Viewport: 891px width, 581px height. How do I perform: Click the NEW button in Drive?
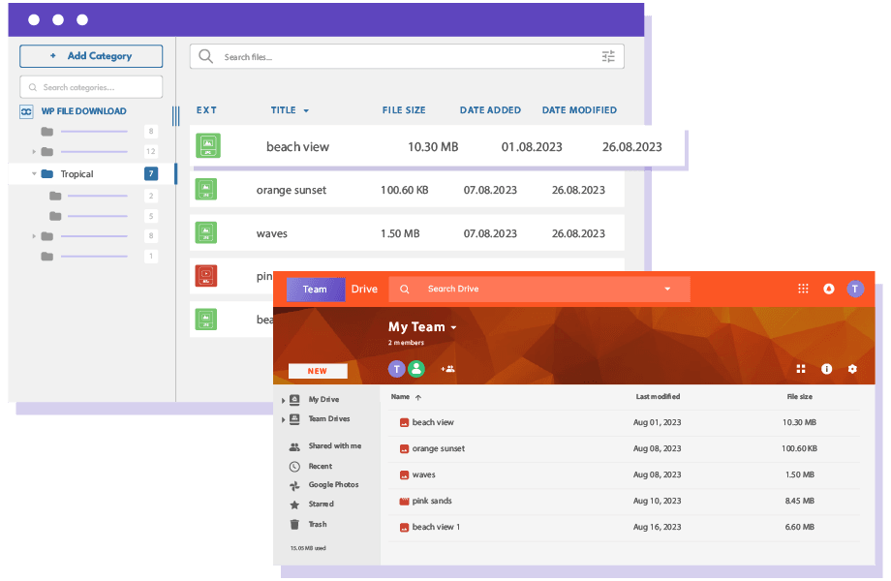[x=318, y=371]
